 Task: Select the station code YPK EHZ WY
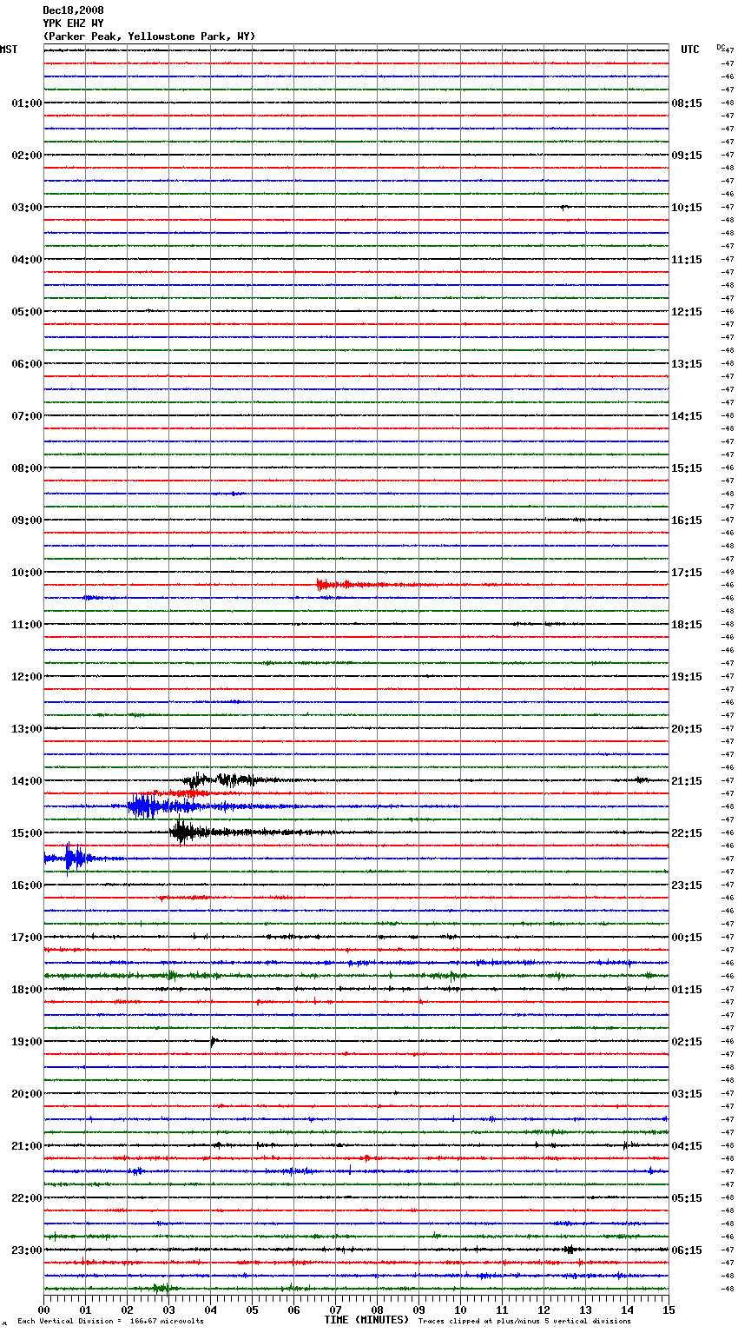point(73,23)
